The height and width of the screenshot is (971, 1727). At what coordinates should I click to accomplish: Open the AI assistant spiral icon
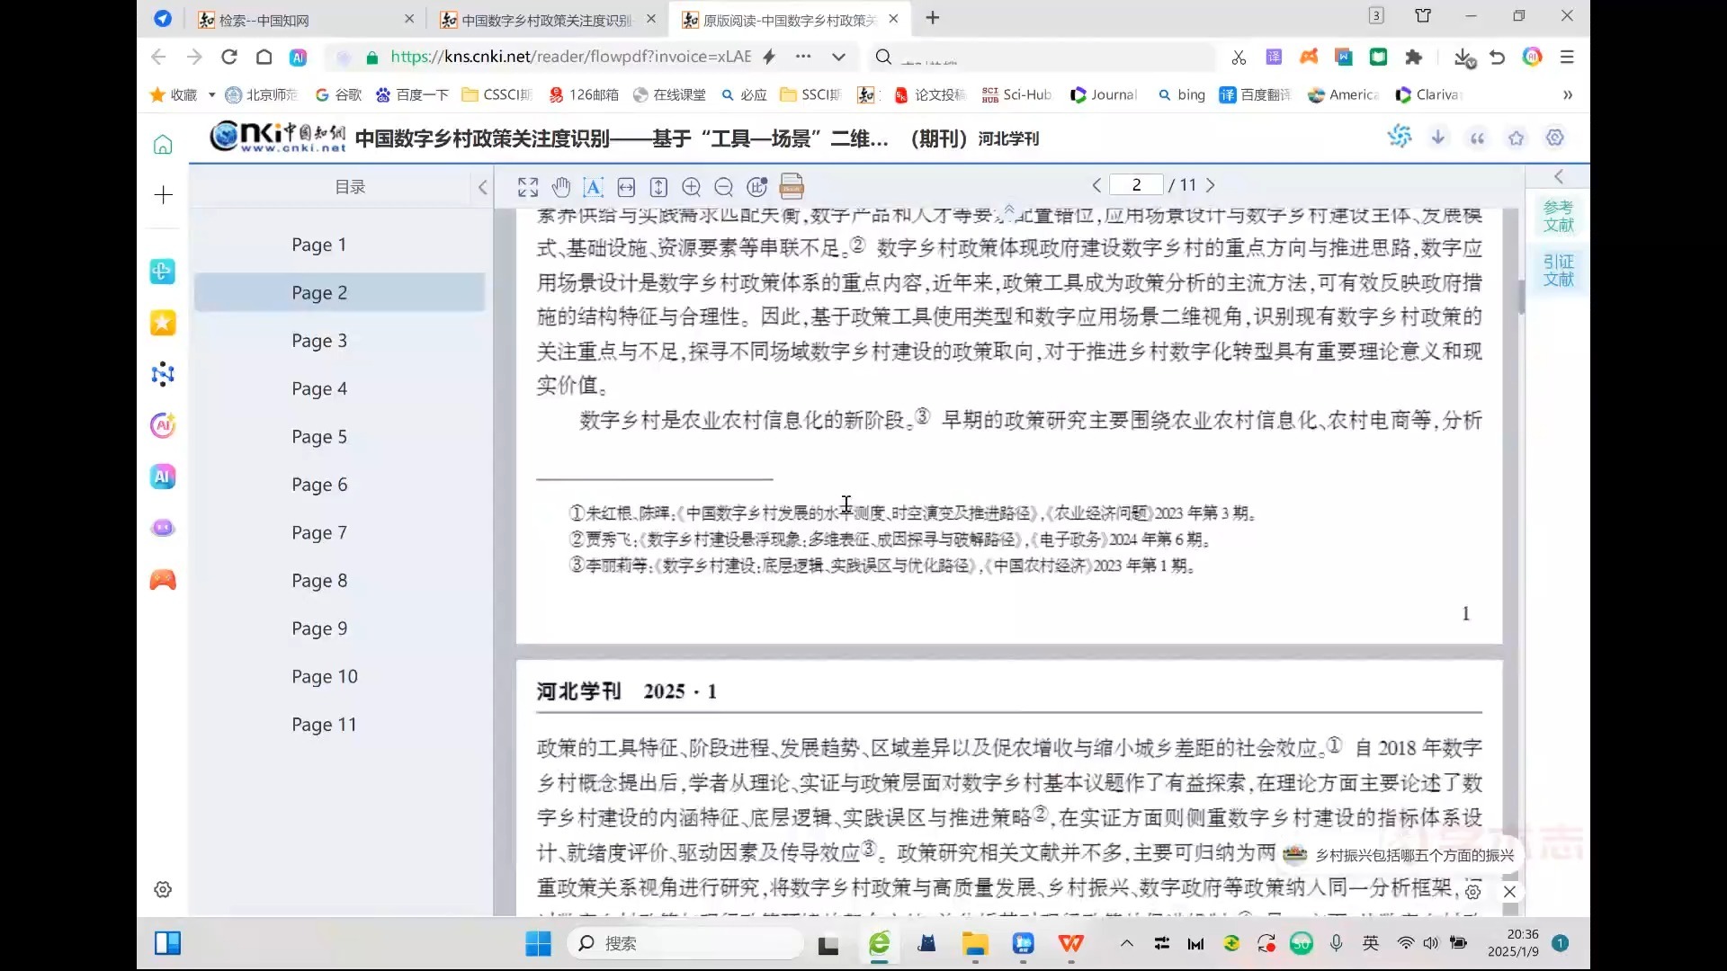click(1400, 137)
